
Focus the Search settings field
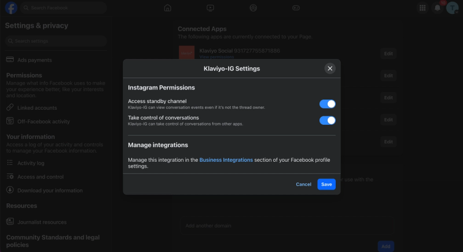point(56,41)
